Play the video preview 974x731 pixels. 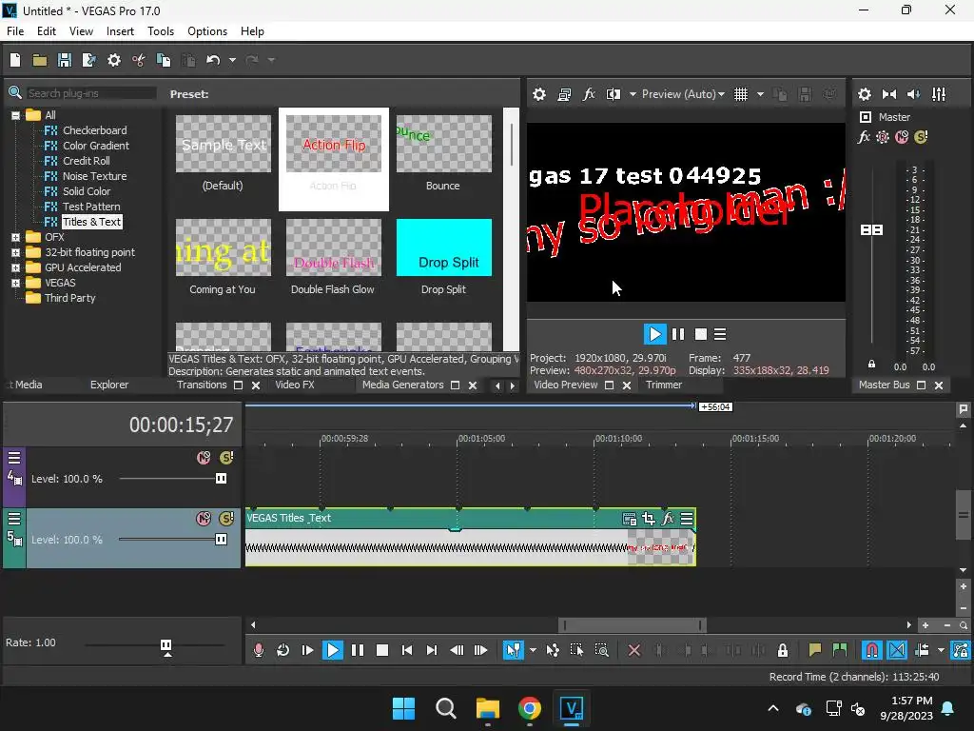pyautogui.click(x=654, y=334)
